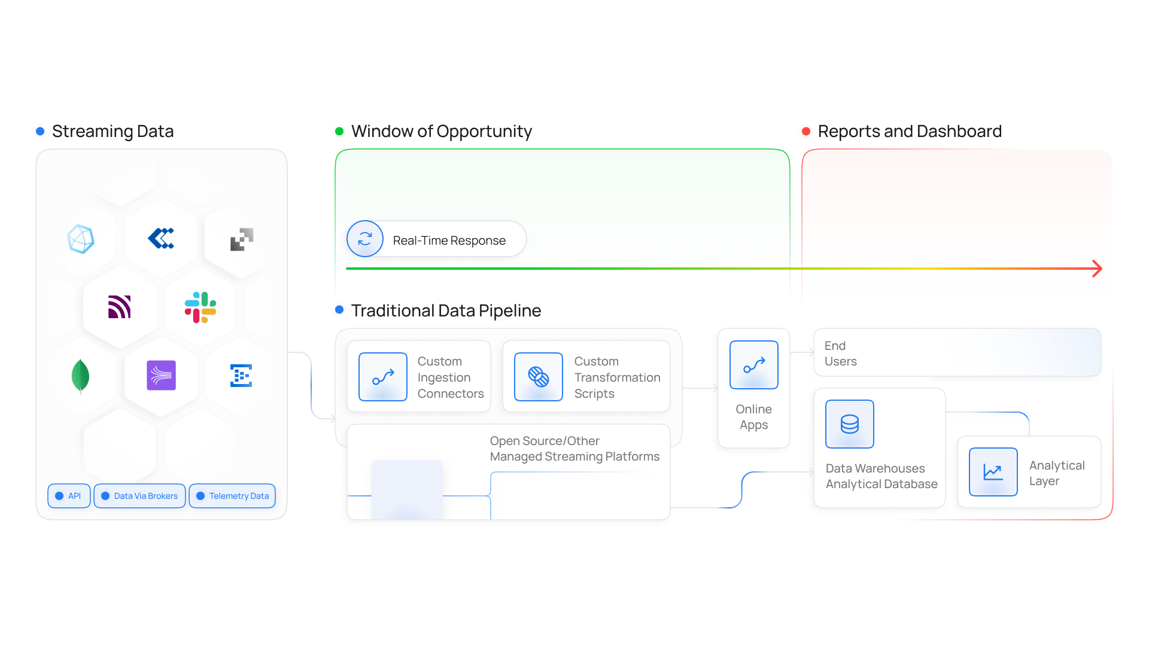Click the MongoDB green leaf icon

(x=80, y=376)
